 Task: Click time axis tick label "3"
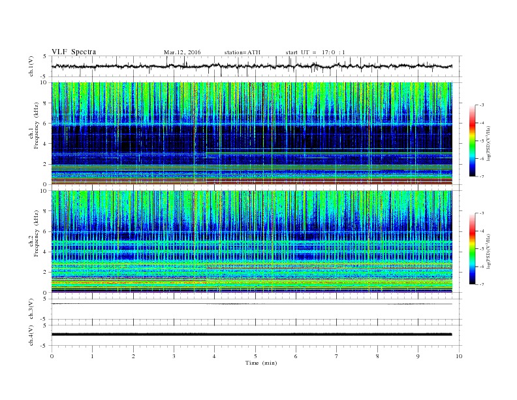point(174,356)
